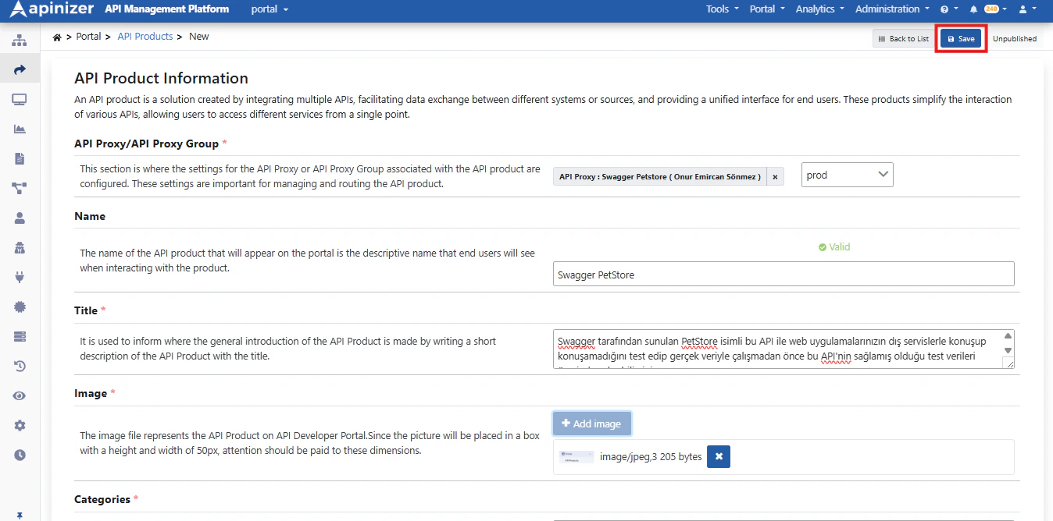Follow the API Products breadcrumb link
The width and height of the screenshot is (1053, 521).
click(x=145, y=37)
